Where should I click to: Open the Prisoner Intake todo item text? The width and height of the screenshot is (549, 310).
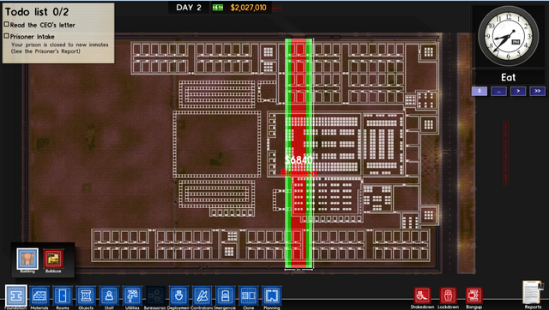point(33,36)
